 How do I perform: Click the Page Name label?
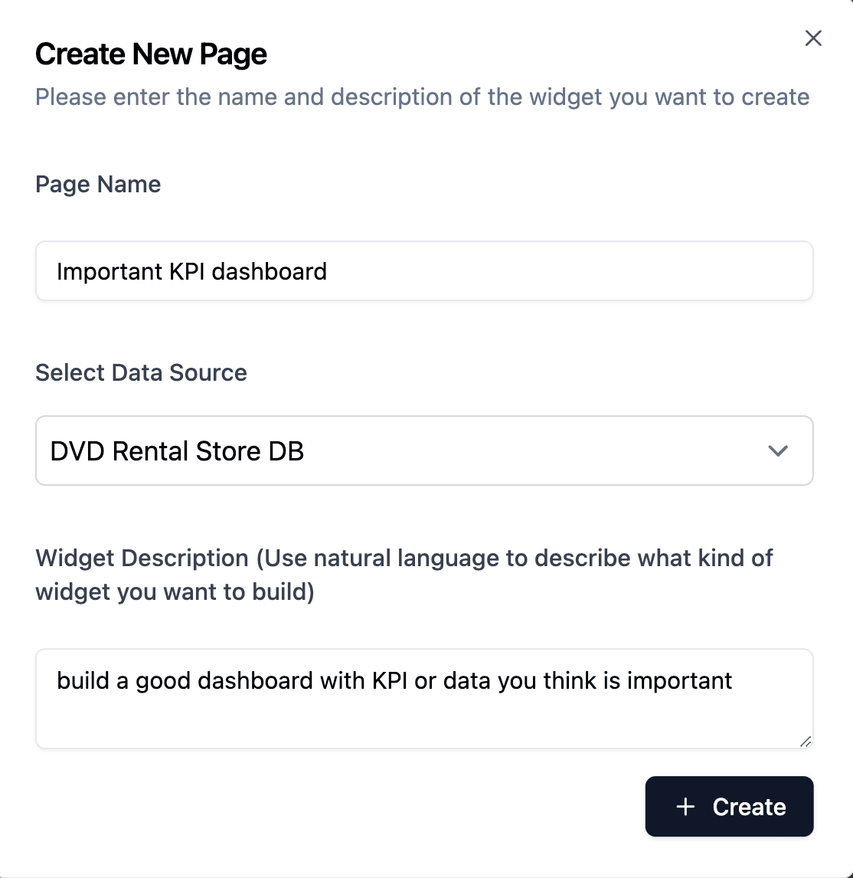(97, 185)
